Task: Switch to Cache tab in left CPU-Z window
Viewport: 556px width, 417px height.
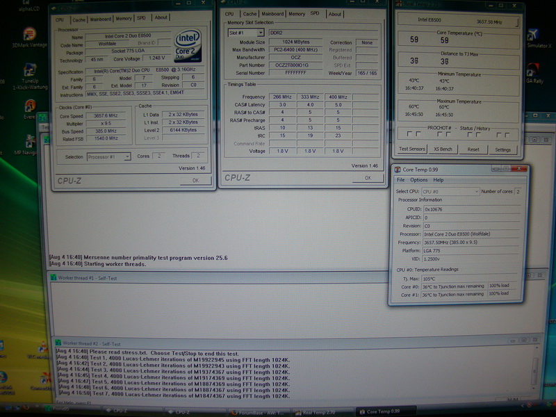Action: coord(79,20)
